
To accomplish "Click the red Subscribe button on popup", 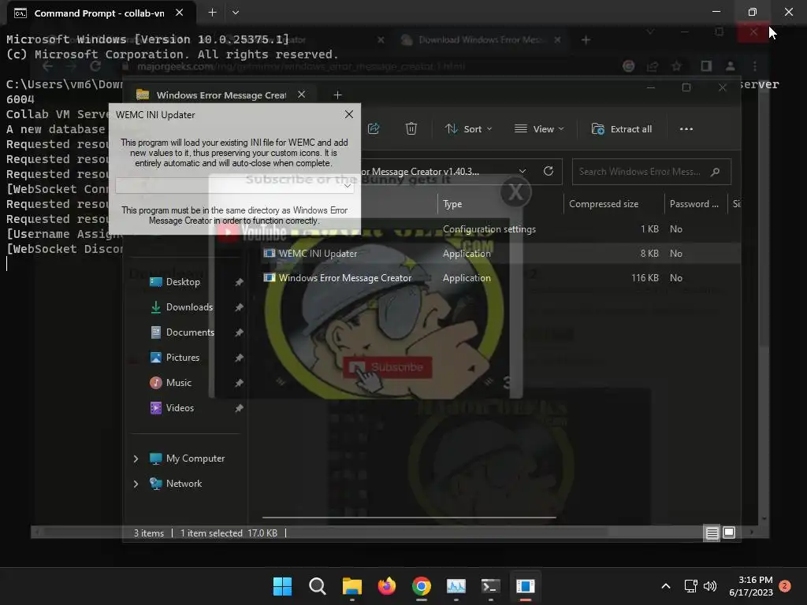I will 388,367.
